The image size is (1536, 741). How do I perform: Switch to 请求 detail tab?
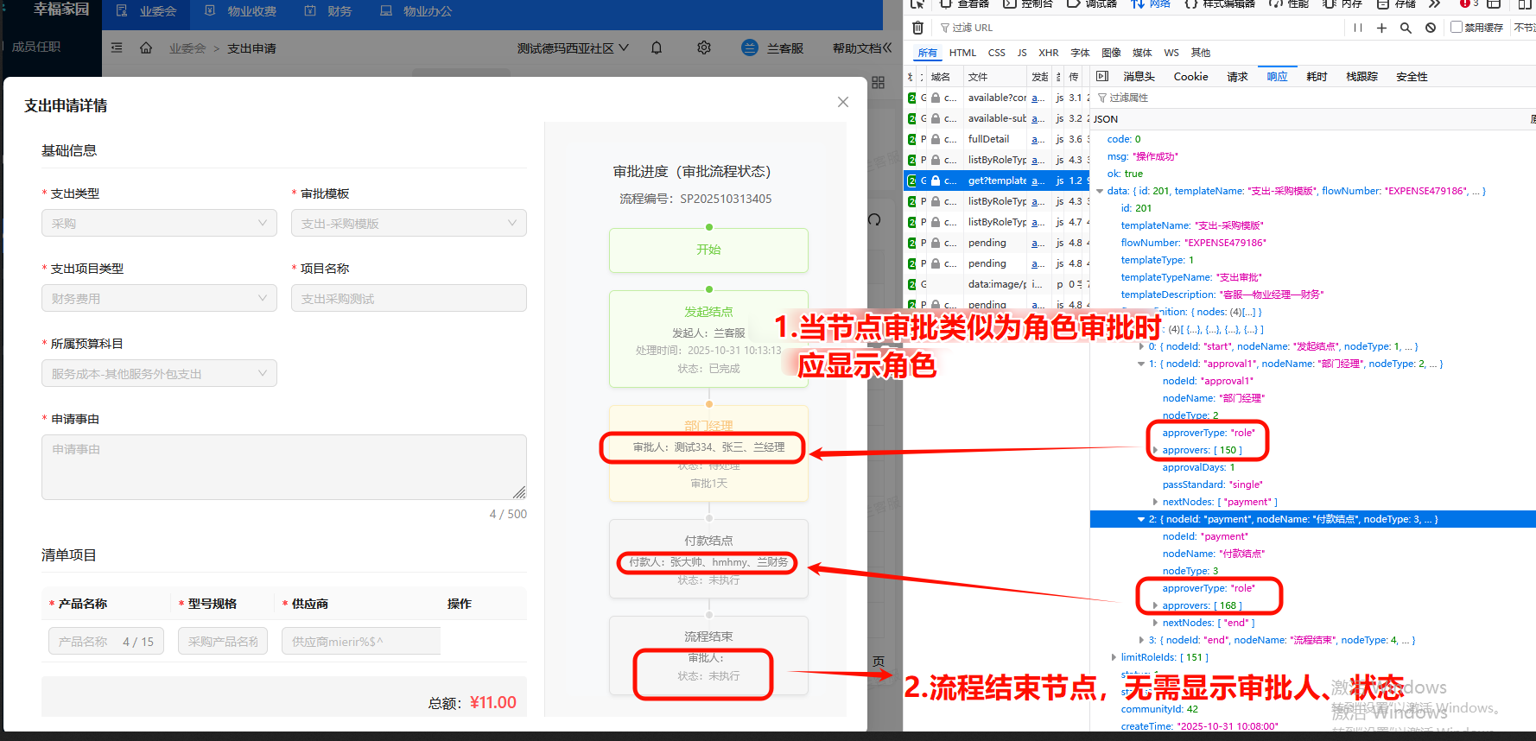pos(1237,76)
